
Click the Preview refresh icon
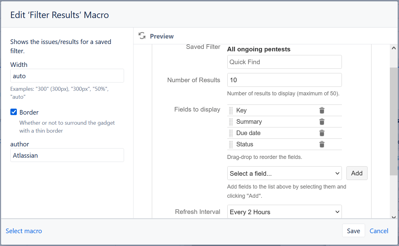142,36
